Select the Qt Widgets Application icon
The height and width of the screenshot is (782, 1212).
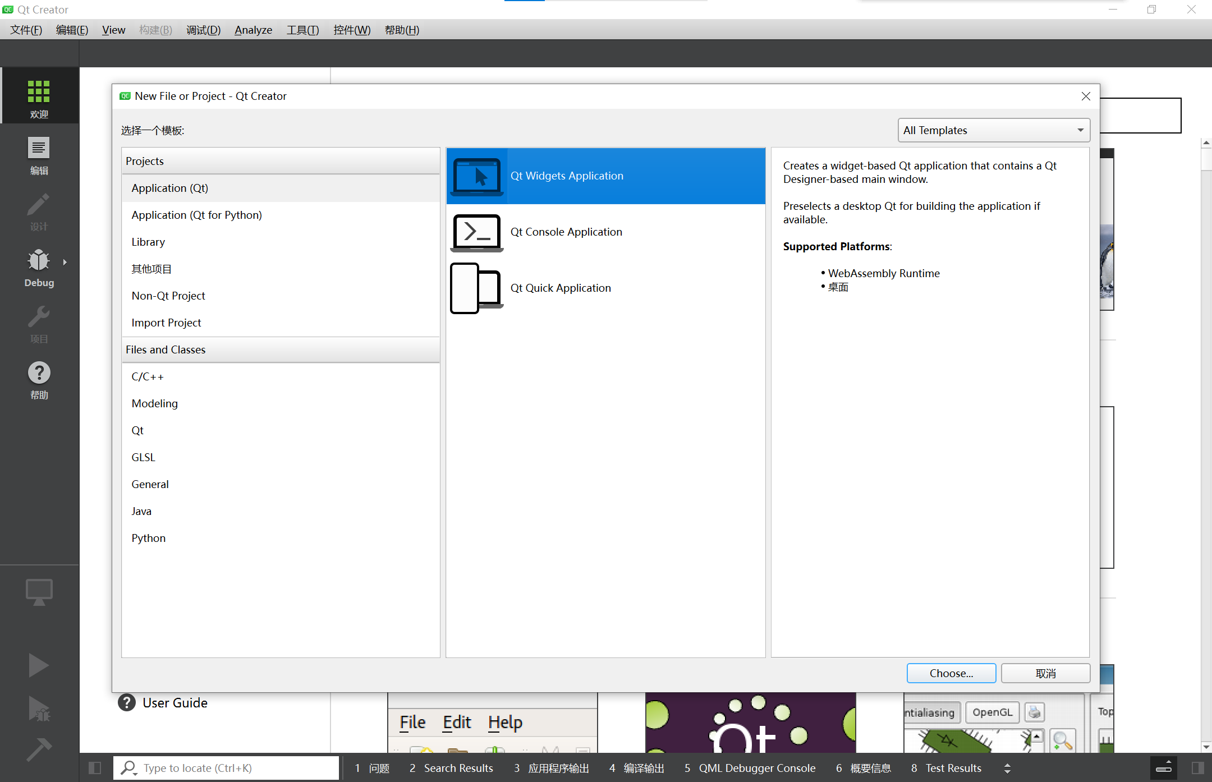click(x=477, y=176)
